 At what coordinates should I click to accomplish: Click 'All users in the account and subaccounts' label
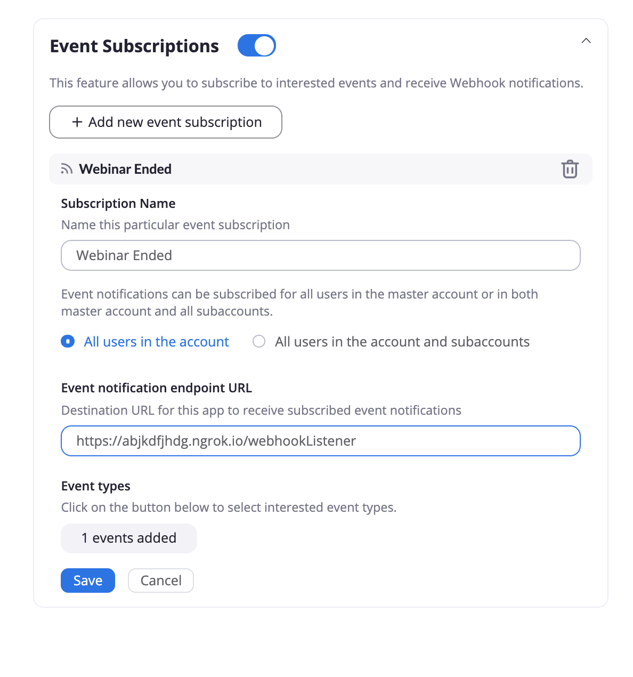pyautogui.click(x=402, y=342)
